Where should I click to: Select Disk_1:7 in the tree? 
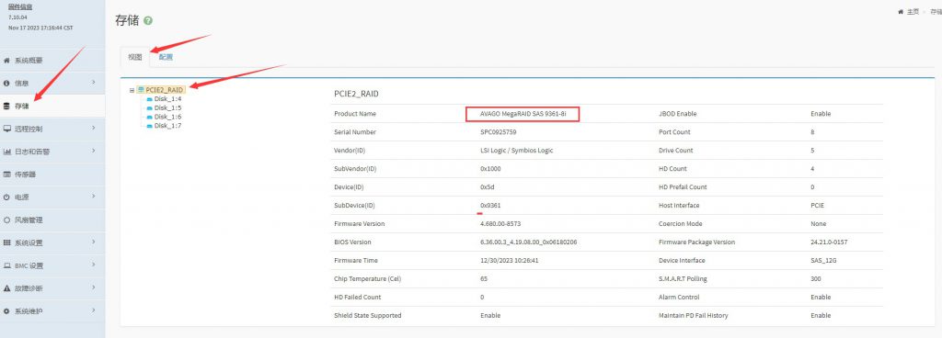point(167,126)
